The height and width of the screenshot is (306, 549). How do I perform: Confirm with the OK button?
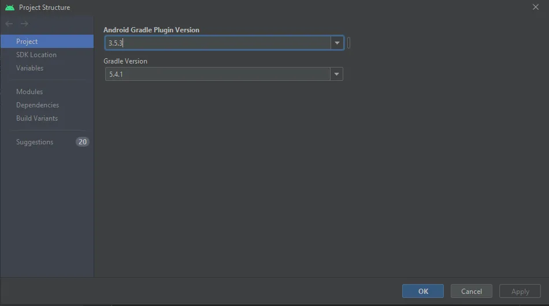(423, 292)
